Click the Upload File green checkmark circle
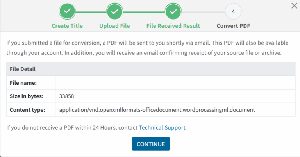This screenshot has height=157, width=300. tap(114, 12)
